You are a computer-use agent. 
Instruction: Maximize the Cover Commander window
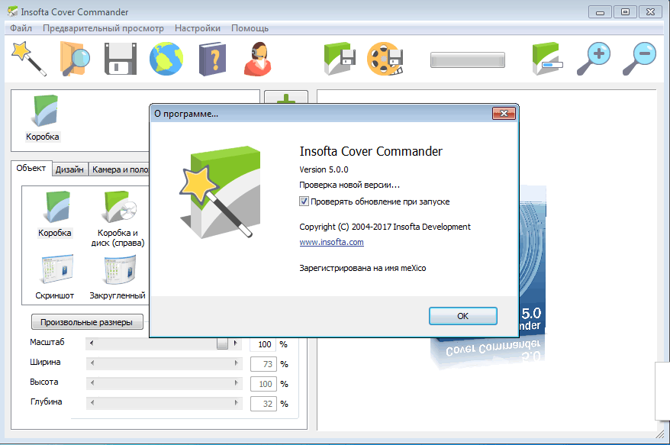tap(625, 12)
